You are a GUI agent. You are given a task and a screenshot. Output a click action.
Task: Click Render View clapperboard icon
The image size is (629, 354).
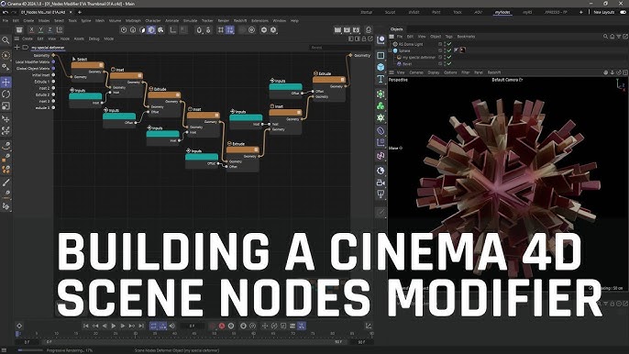coord(337,30)
